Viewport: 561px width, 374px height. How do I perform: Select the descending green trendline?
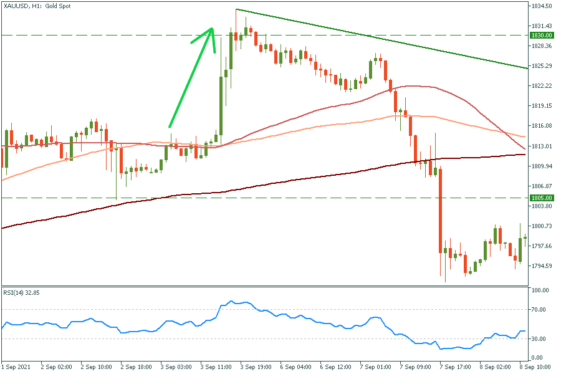coord(374,37)
